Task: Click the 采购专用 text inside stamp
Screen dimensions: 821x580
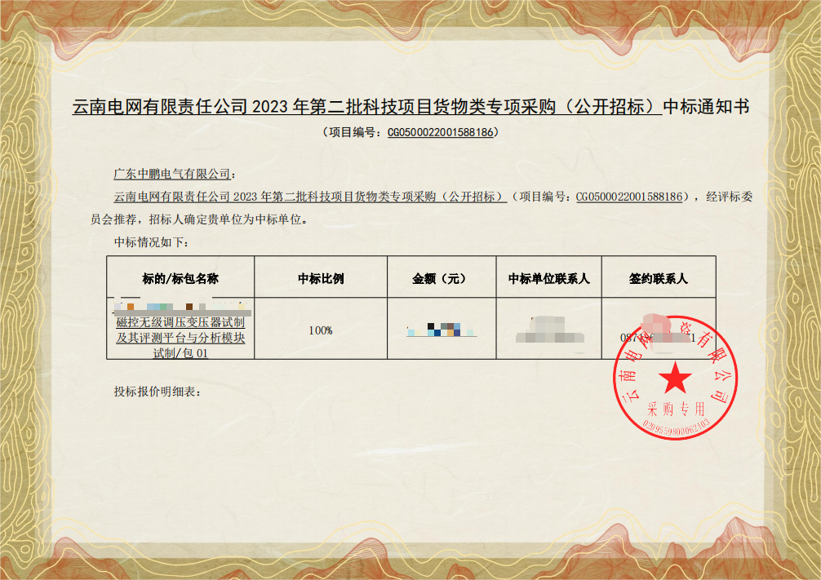Action: [675, 408]
